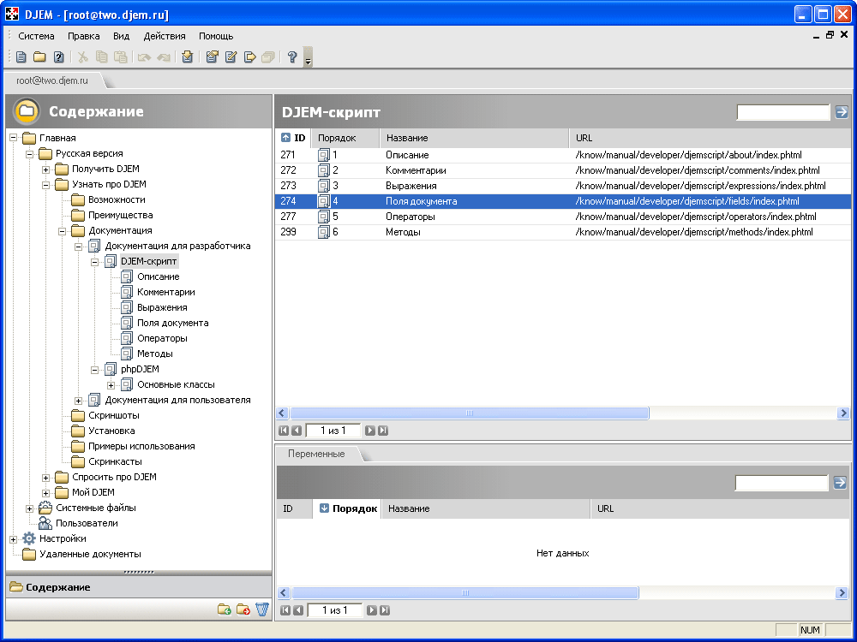The image size is (857, 642).
Task: Go to last page in Переменные pager
Action: coord(385,610)
